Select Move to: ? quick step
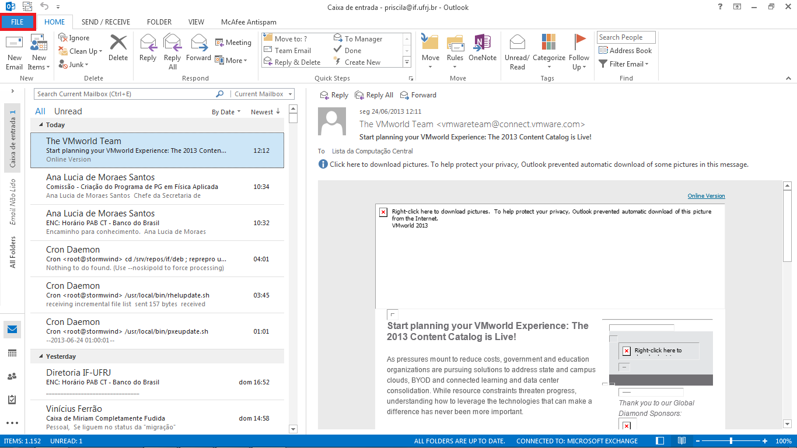The image size is (797, 448). 286,38
